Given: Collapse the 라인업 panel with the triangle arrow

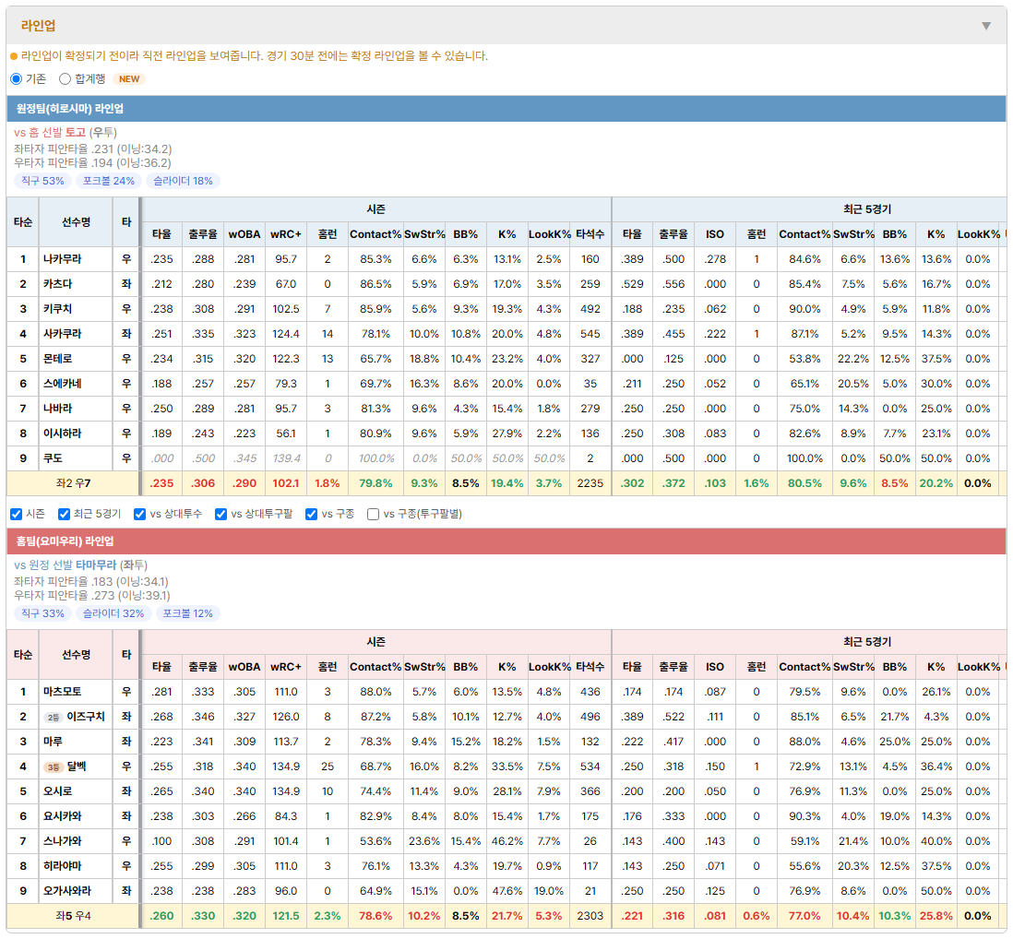Looking at the screenshot, I should pos(985,26).
